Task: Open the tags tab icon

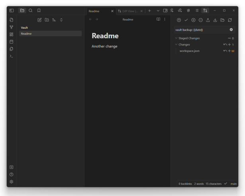Action: (x=188, y=10)
